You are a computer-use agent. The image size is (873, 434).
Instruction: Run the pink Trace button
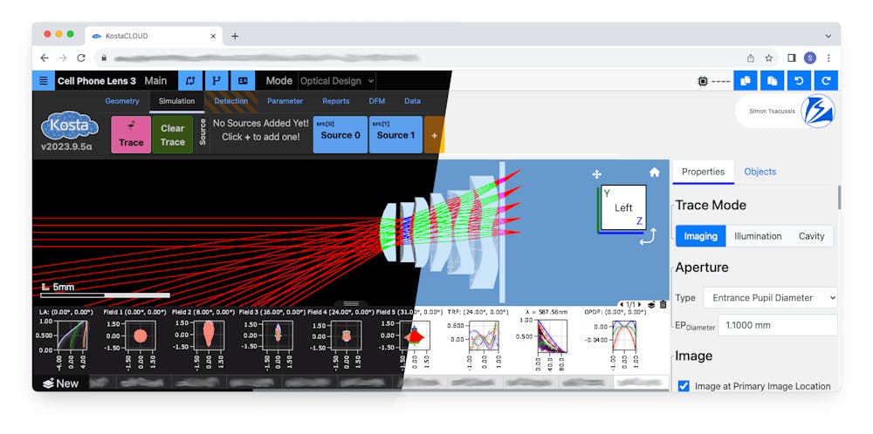click(x=132, y=134)
